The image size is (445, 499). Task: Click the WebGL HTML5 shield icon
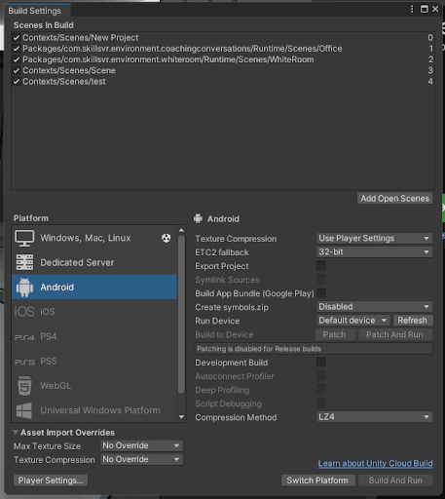click(x=24, y=386)
